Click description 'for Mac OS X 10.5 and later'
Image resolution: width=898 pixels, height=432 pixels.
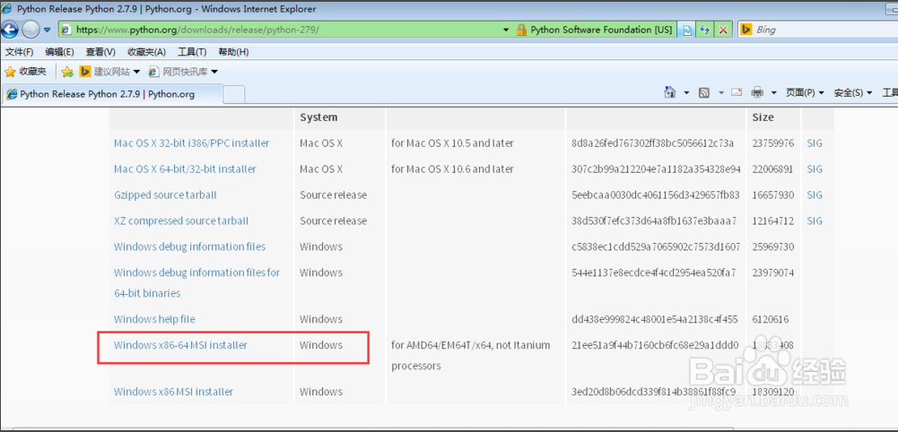[x=452, y=143]
